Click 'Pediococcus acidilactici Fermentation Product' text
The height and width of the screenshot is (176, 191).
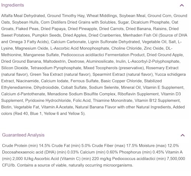click(x=103, y=55)
